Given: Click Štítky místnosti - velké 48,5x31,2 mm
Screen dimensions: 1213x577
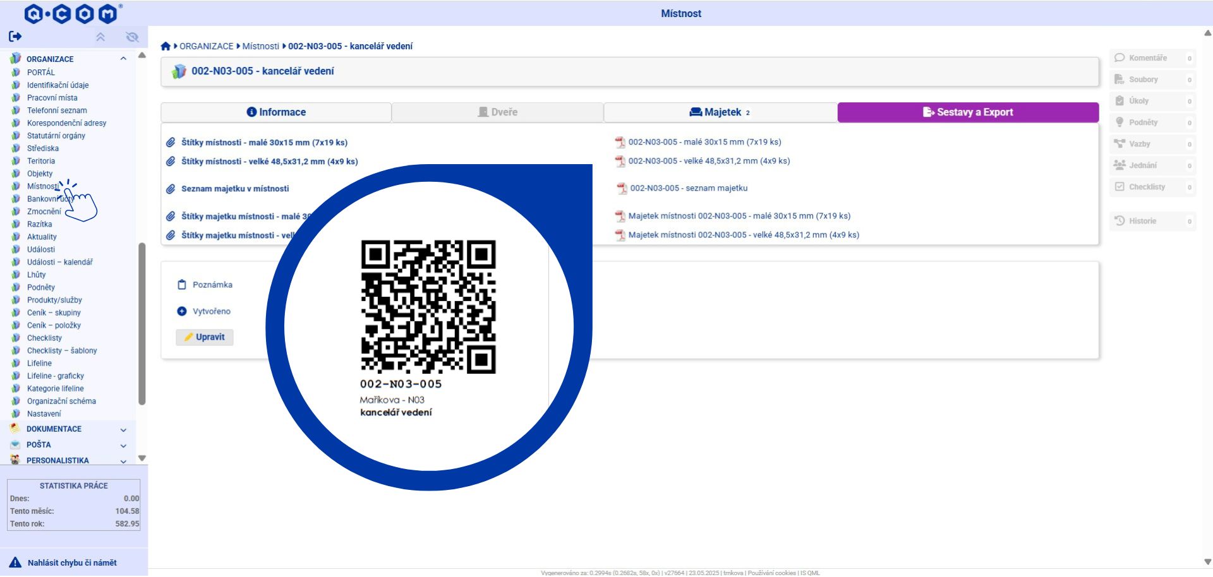Looking at the screenshot, I should (x=270, y=162).
